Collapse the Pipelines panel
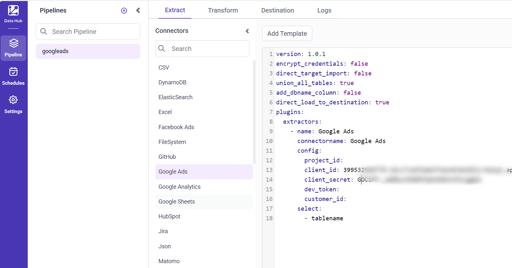The image size is (512, 268). click(x=138, y=10)
